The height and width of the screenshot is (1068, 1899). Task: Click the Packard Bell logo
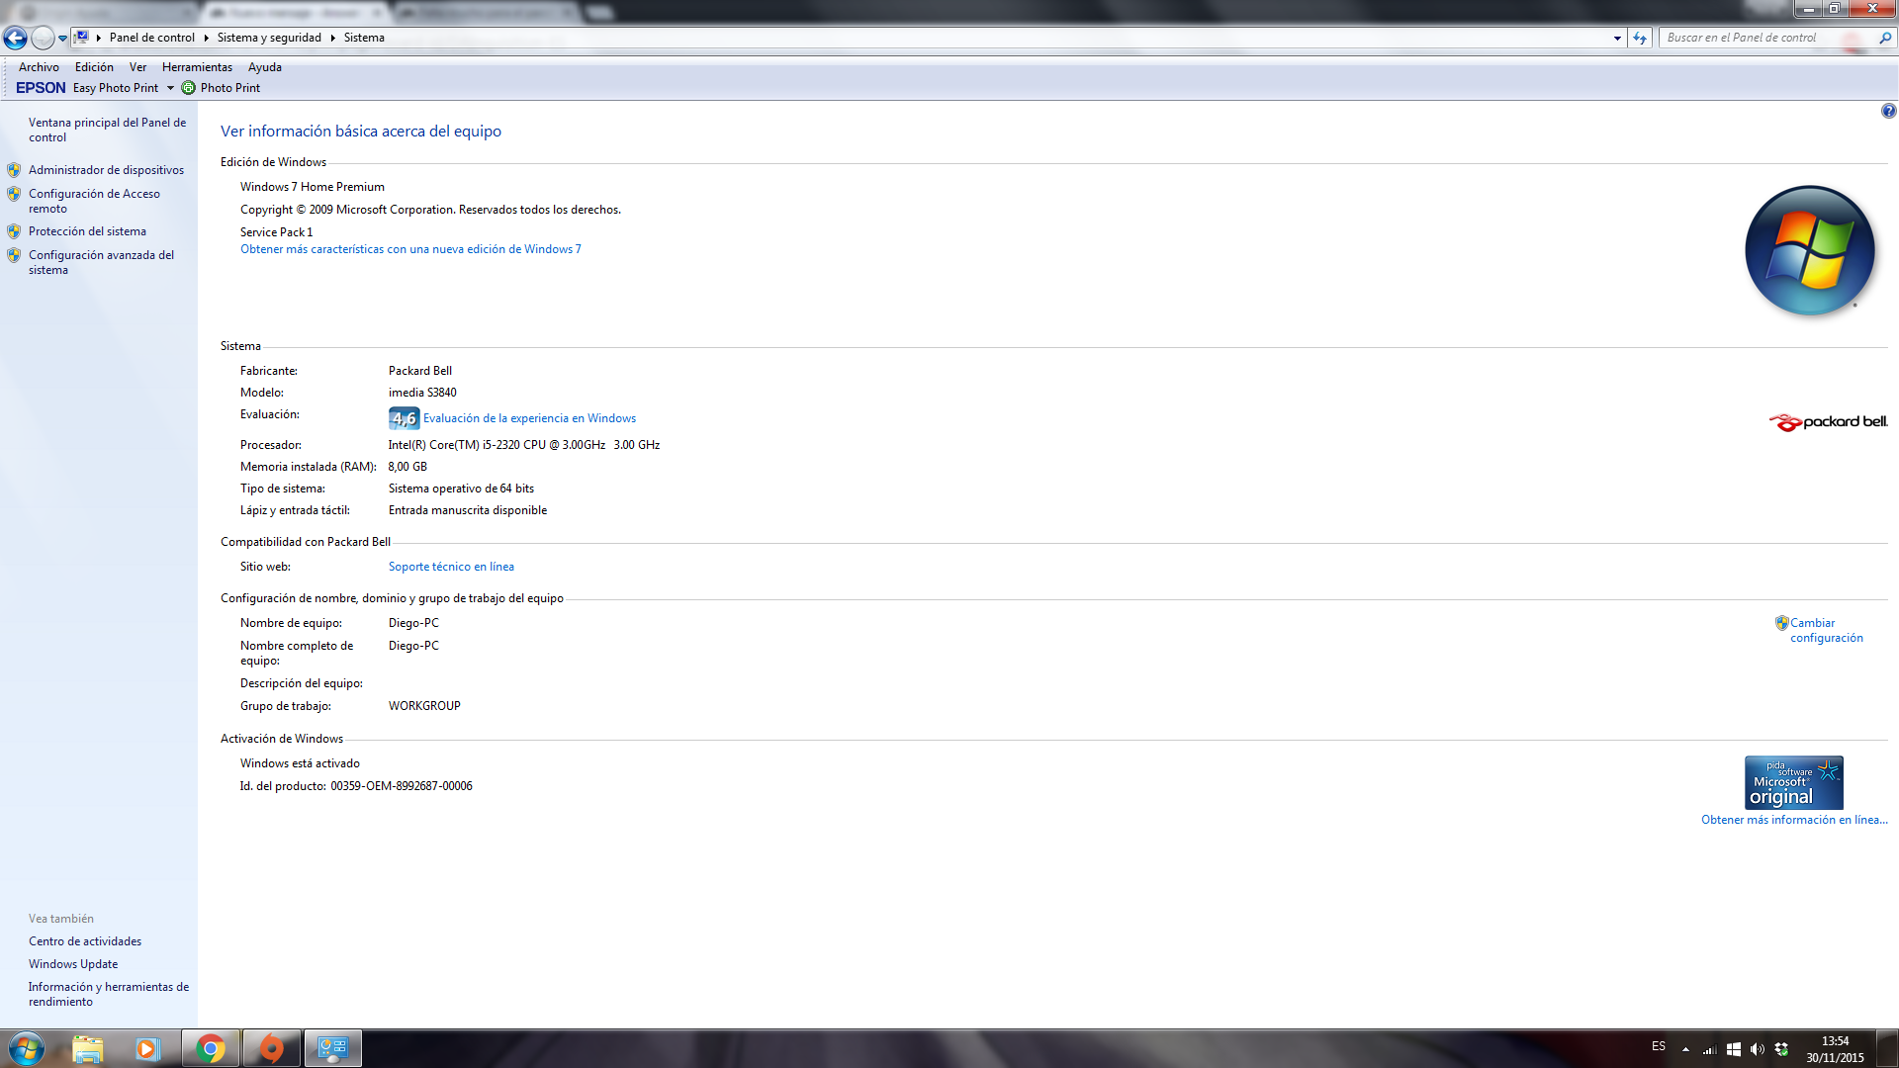pos(1828,422)
